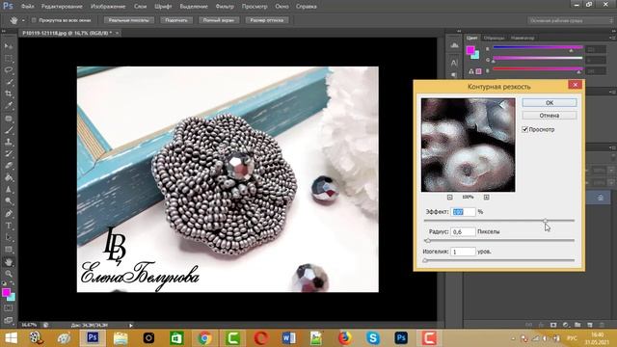The height and width of the screenshot is (347, 617).
Task: Open Microsoft Word from the taskbar
Action: click(x=288, y=338)
